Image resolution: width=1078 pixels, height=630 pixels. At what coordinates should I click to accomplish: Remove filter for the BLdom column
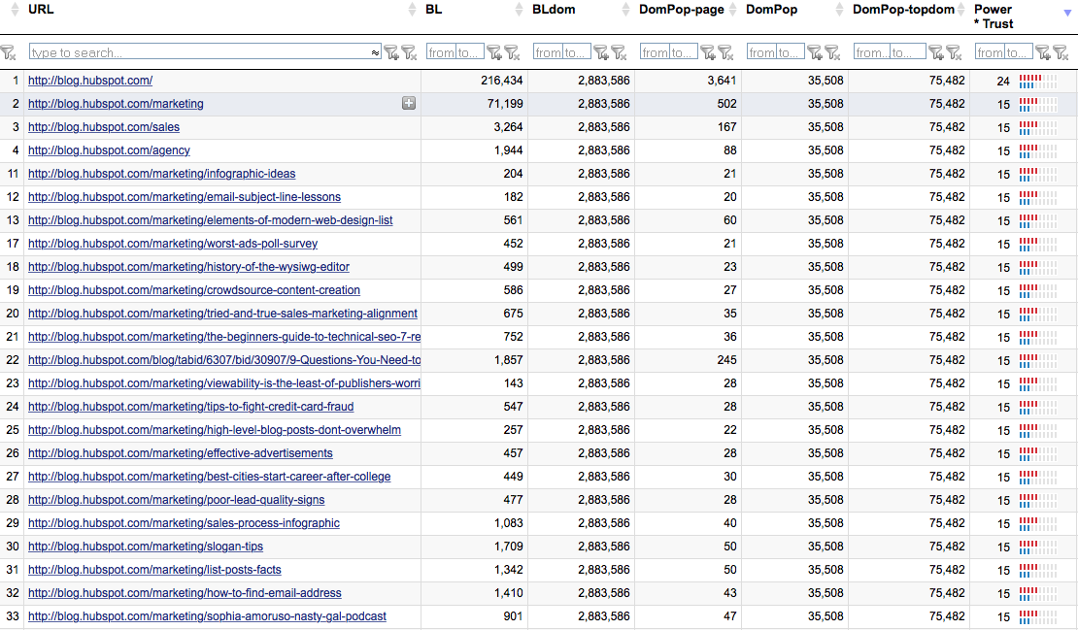coord(619,52)
